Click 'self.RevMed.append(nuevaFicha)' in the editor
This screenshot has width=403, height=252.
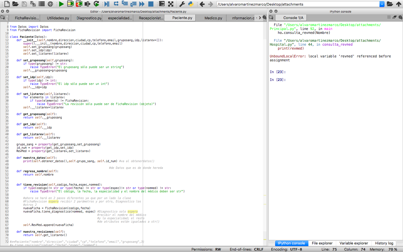point(48,225)
